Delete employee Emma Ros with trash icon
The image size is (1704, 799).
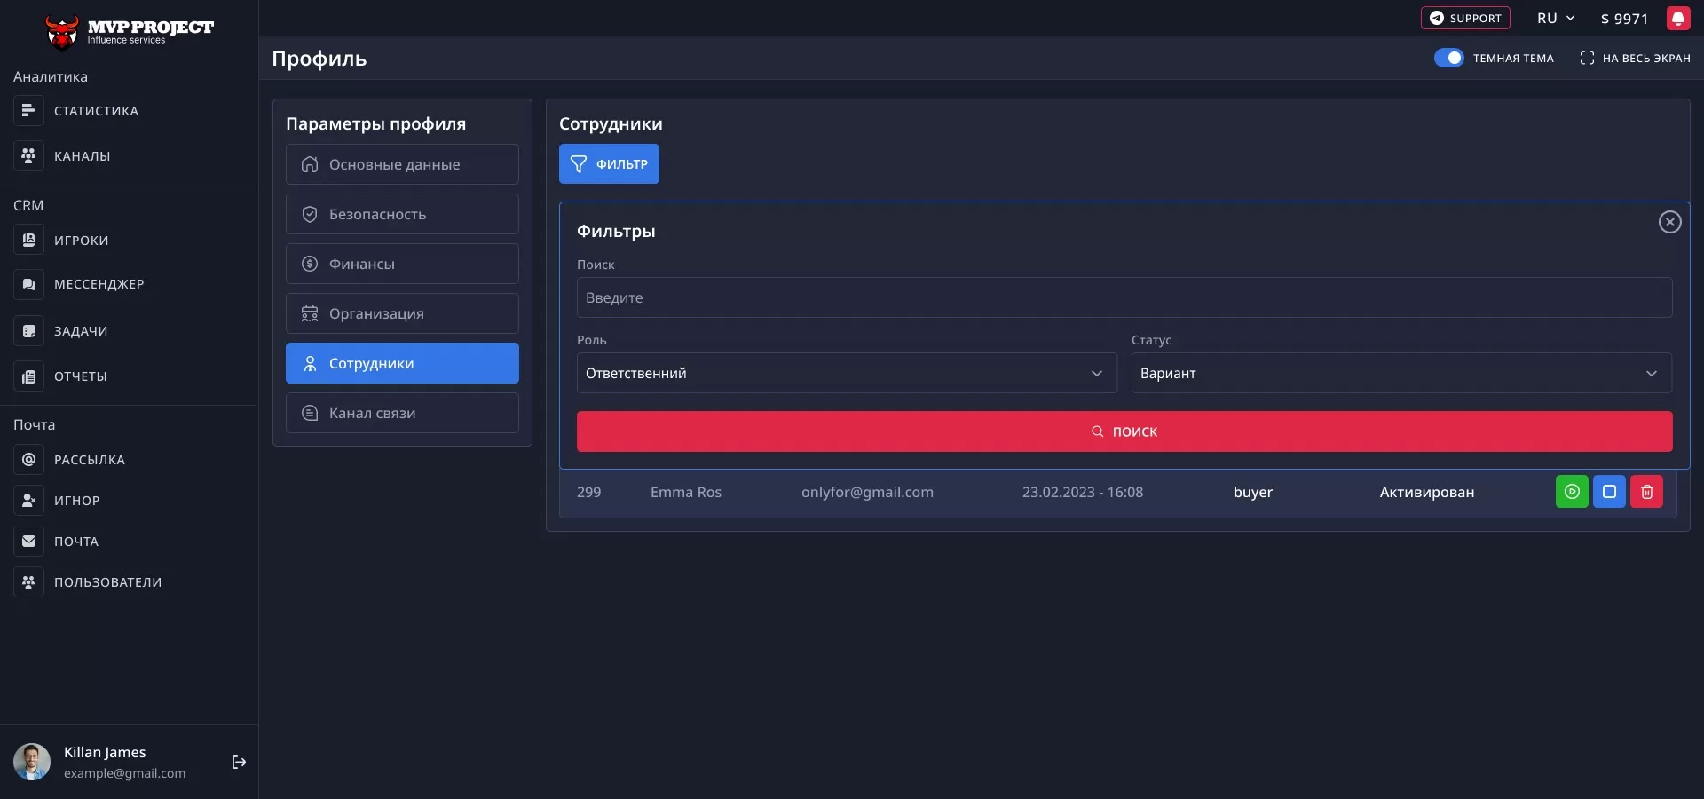click(1646, 492)
